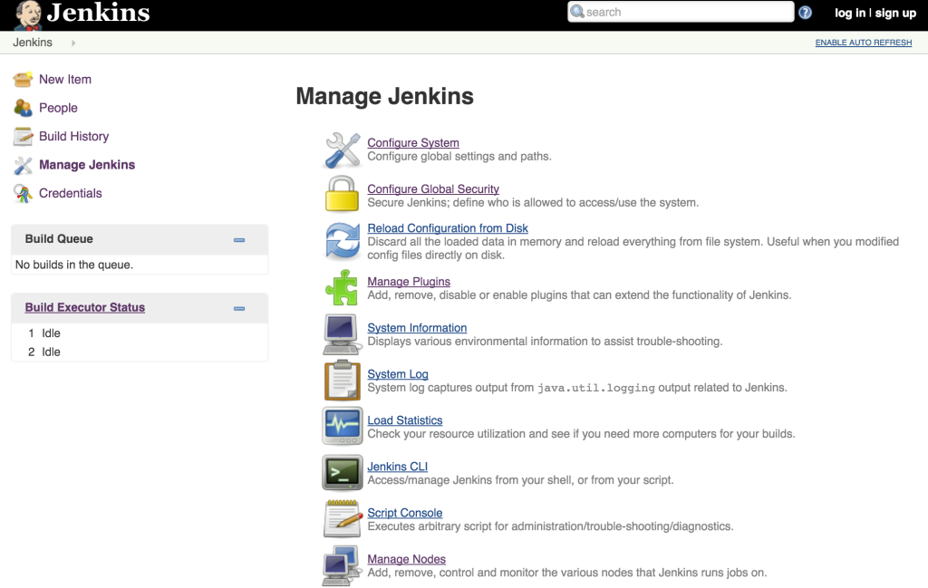Open Jenkins CLI using the terminal icon

pyautogui.click(x=342, y=472)
